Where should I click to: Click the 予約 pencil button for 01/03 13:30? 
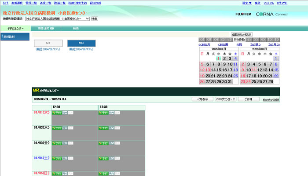(x=103, y=143)
